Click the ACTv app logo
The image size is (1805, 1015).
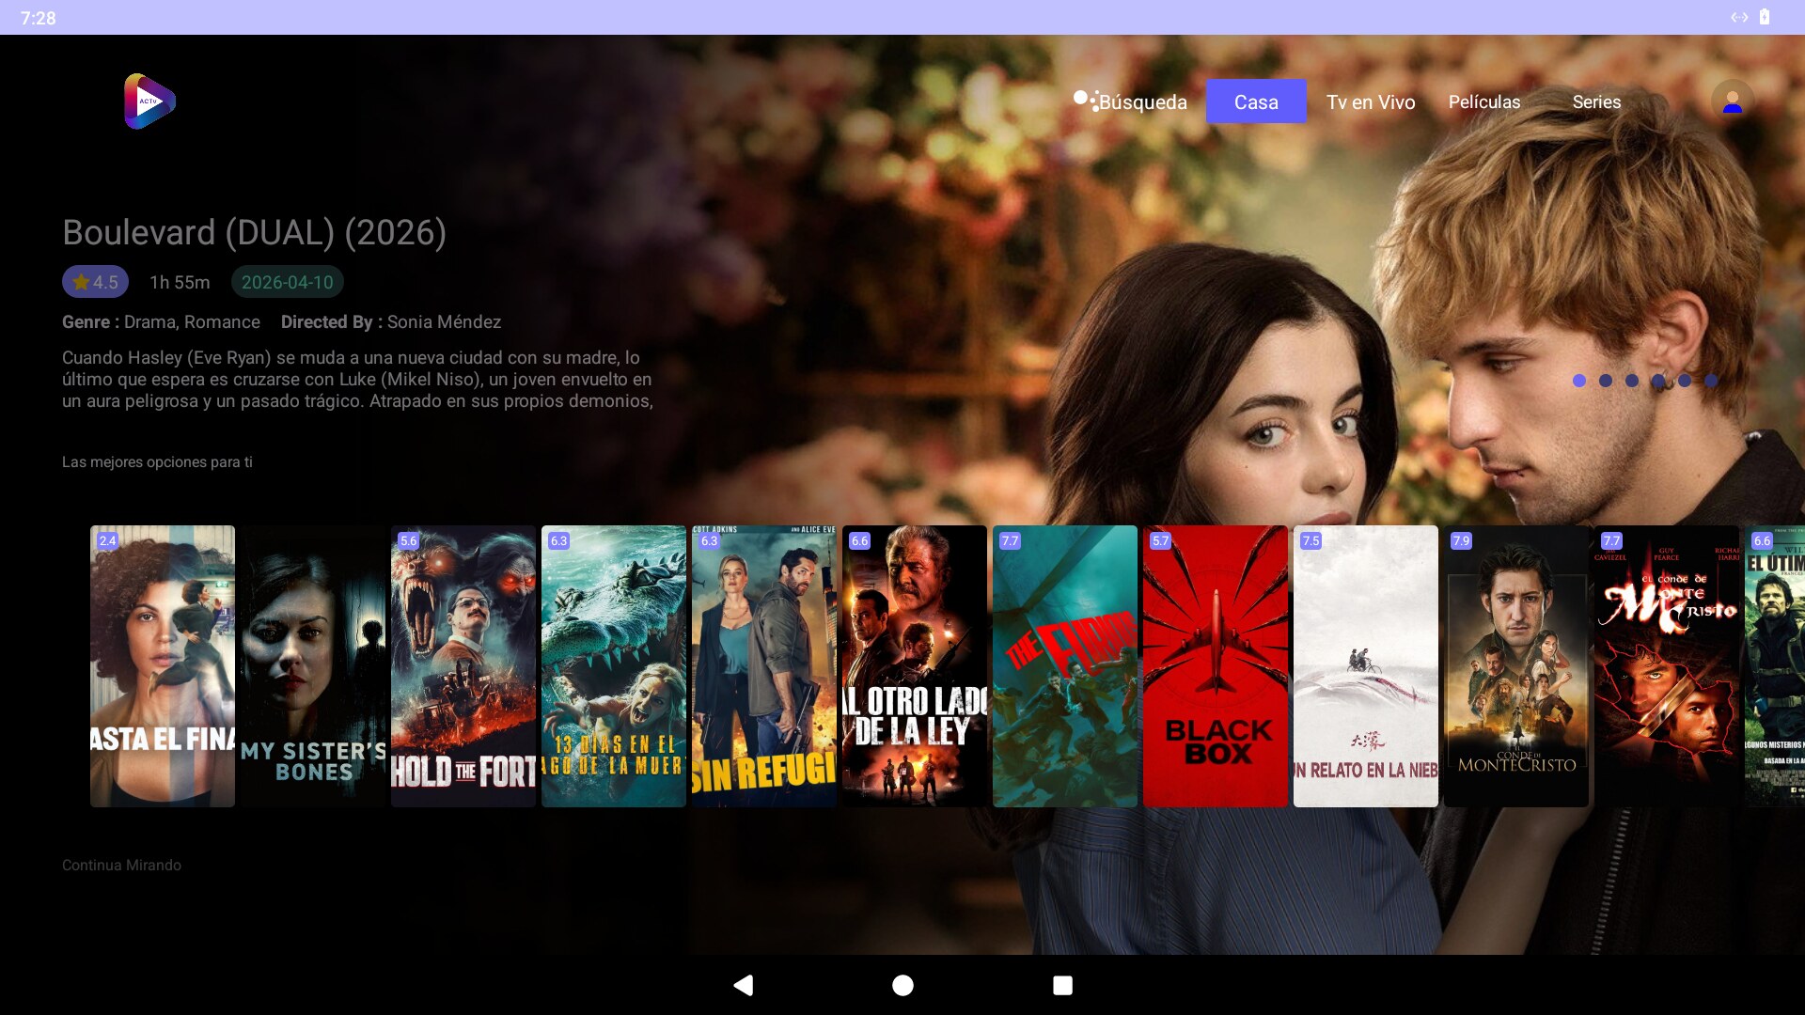pos(149,101)
